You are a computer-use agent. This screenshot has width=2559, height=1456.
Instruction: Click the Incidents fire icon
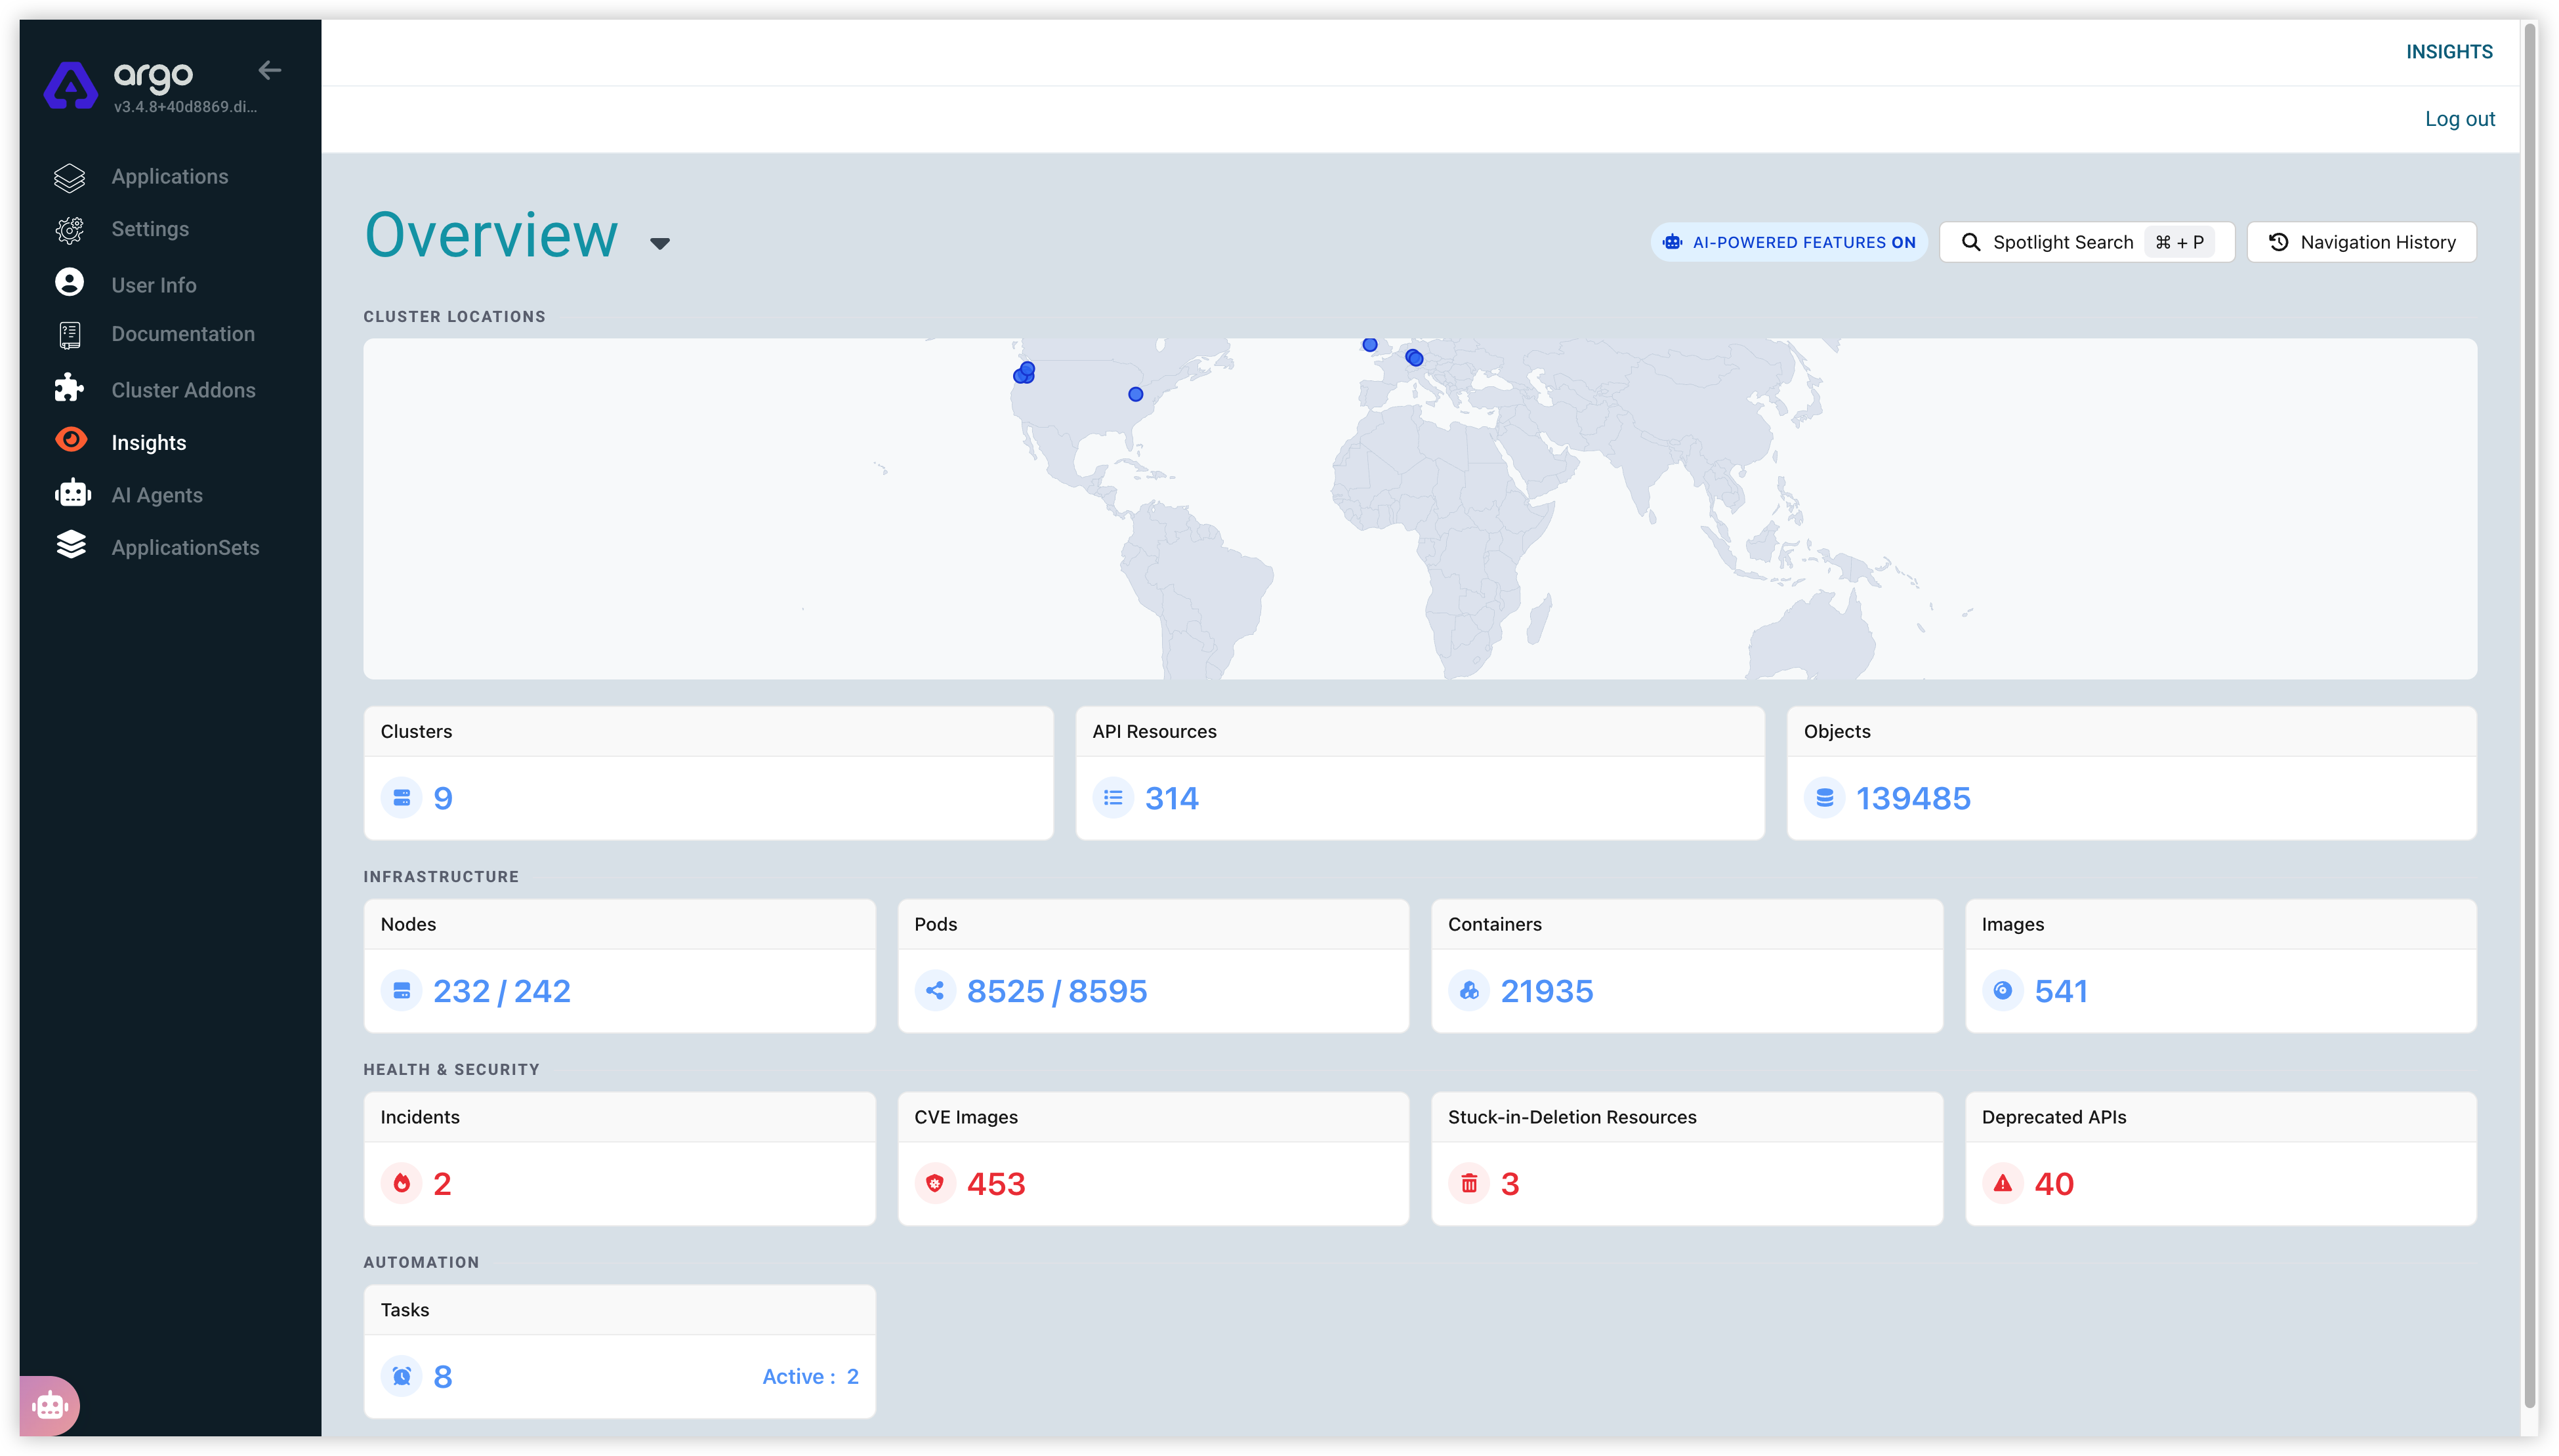(401, 1184)
